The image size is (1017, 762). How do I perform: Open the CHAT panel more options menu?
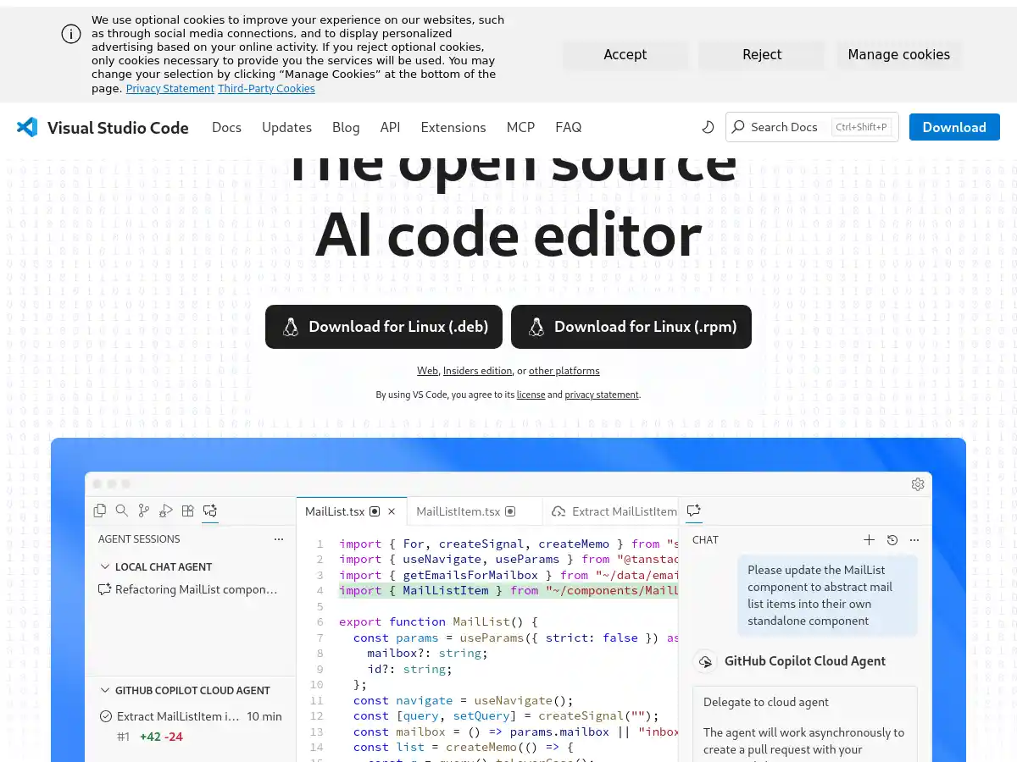click(x=914, y=540)
